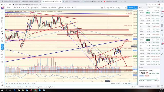Image resolution: width=164 pixels, height=92 pixels.
Task: Activate the zoom in tool
Action: coord(2,41)
